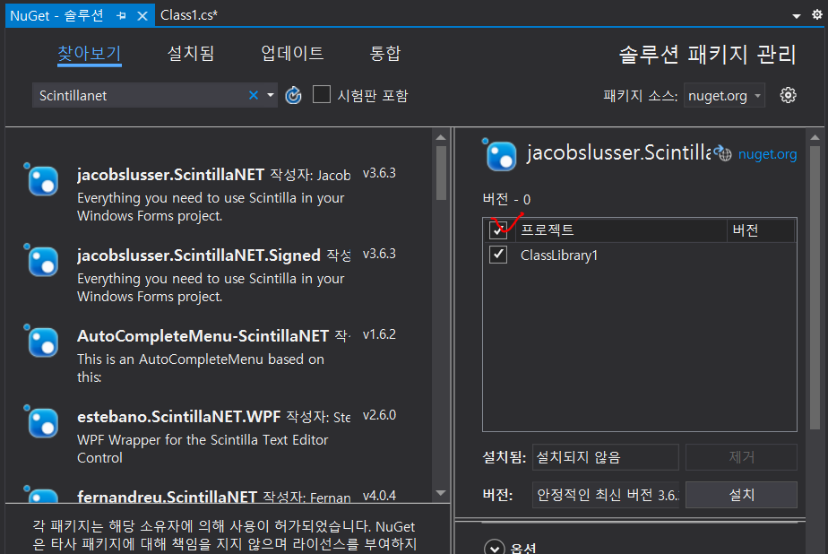Select the estebano.ScintillaNET.WPF package title

tap(179, 417)
